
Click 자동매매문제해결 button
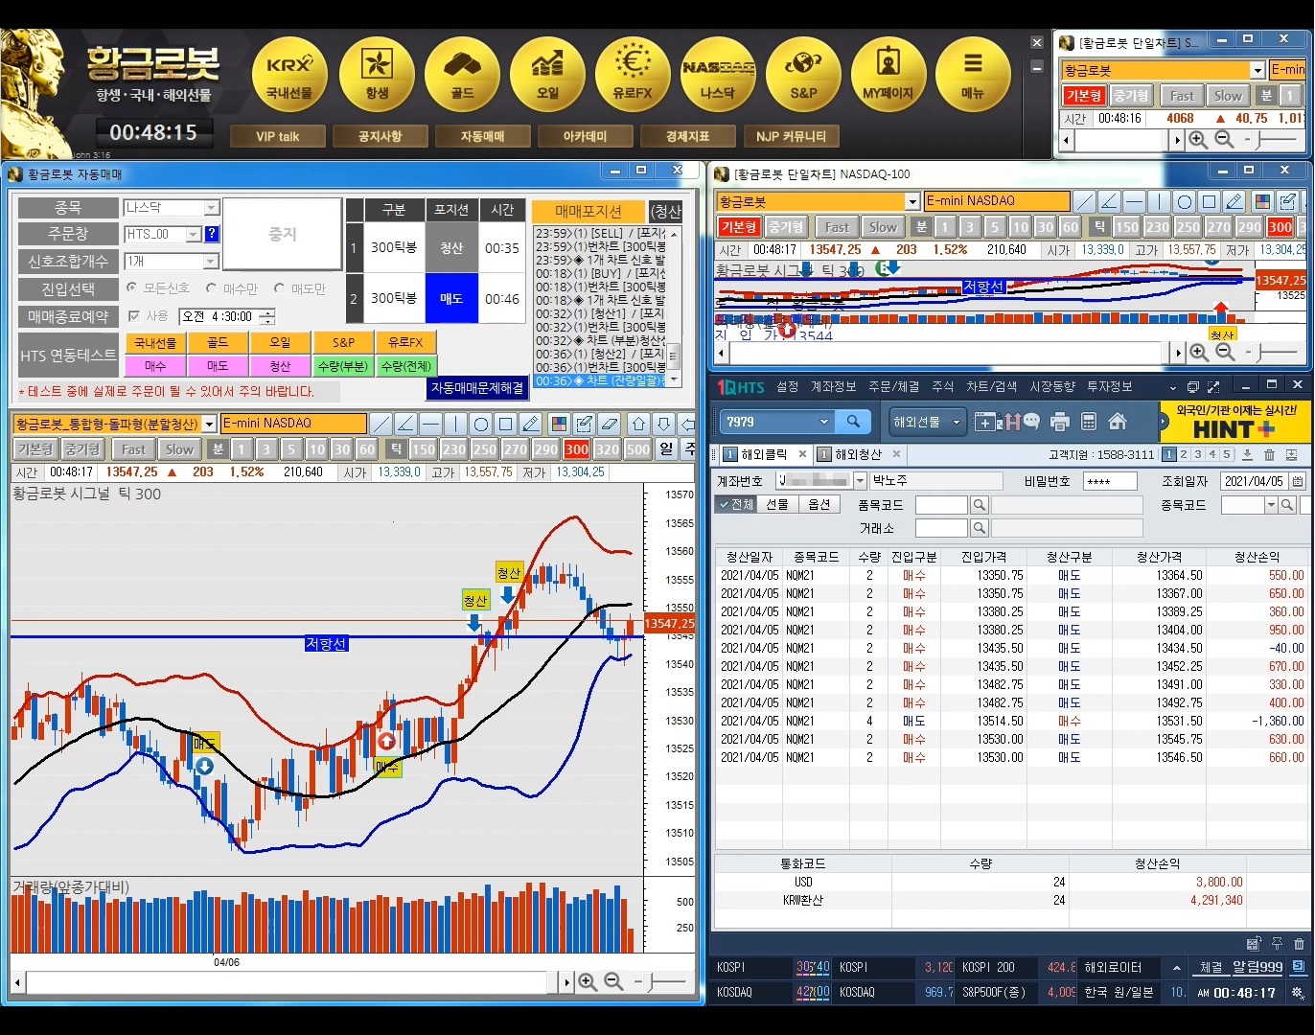point(477,388)
